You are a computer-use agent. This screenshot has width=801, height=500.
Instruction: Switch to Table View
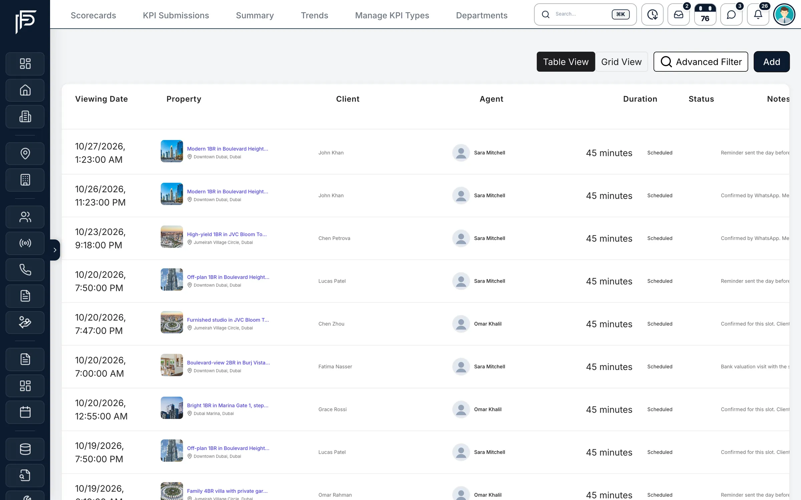566,62
